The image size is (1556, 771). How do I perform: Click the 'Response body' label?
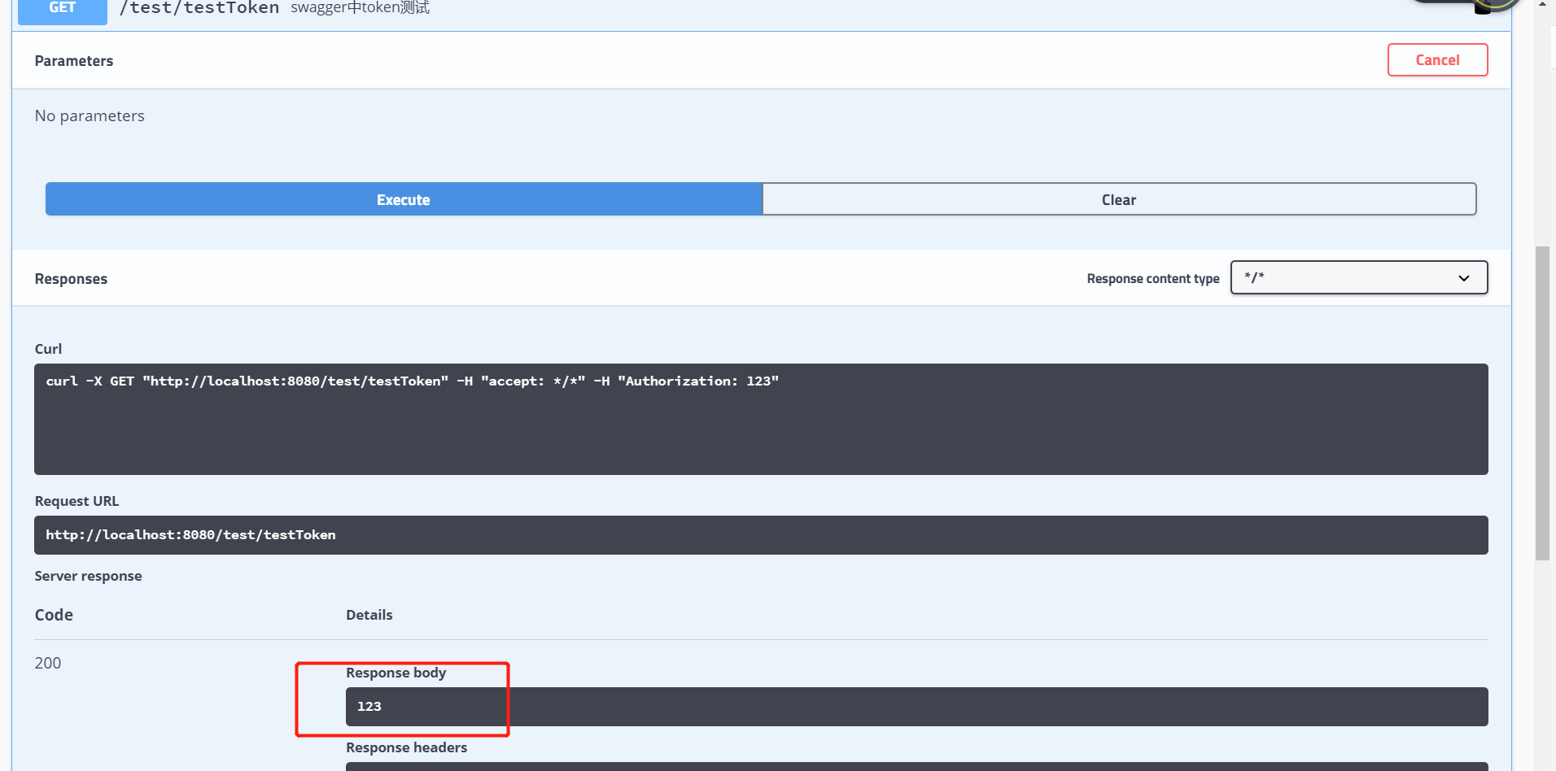click(x=396, y=673)
